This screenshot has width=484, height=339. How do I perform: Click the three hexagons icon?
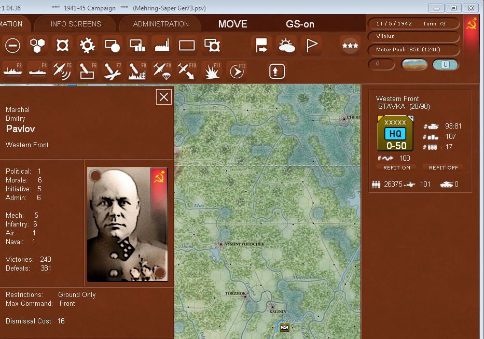[37, 46]
